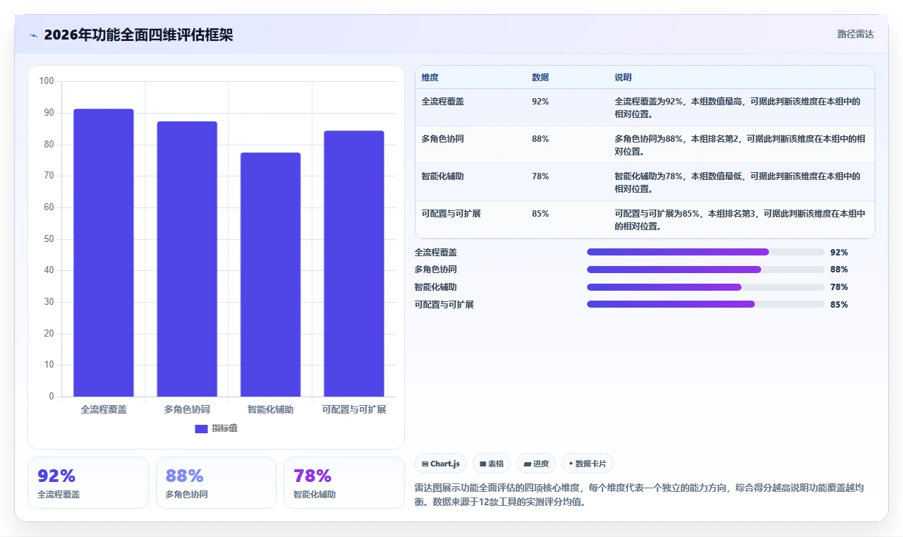Click the 78% value in the table
903x537 pixels.
click(540, 176)
